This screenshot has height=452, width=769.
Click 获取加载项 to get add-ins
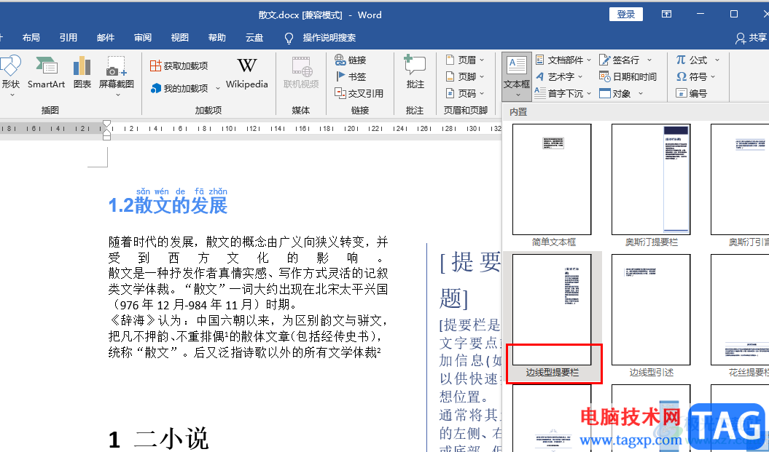[x=179, y=66]
